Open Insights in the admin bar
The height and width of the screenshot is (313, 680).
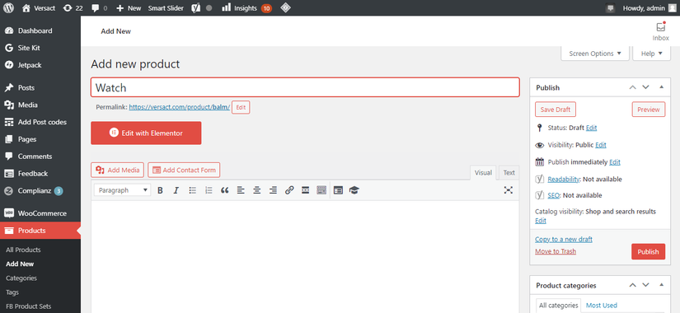pyautogui.click(x=246, y=7)
